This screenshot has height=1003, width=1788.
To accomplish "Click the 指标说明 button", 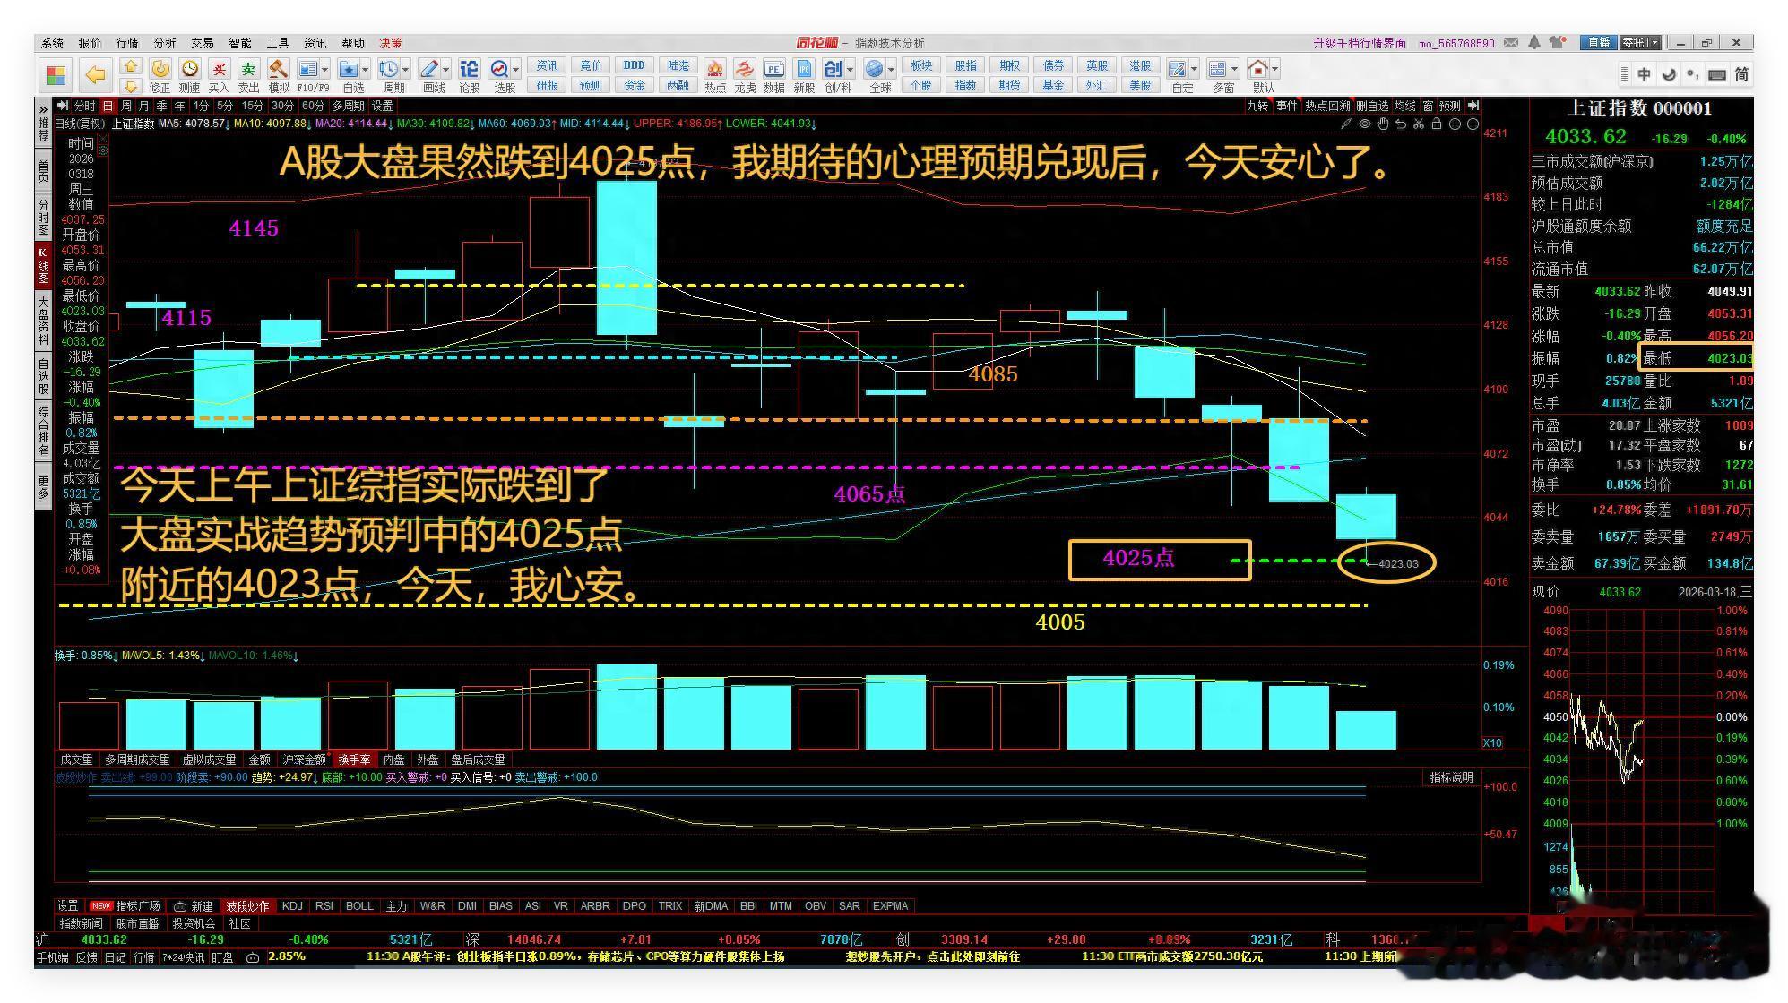I will pos(1451,777).
